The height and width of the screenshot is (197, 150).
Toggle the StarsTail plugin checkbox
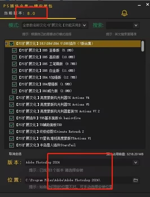tap(12, 145)
